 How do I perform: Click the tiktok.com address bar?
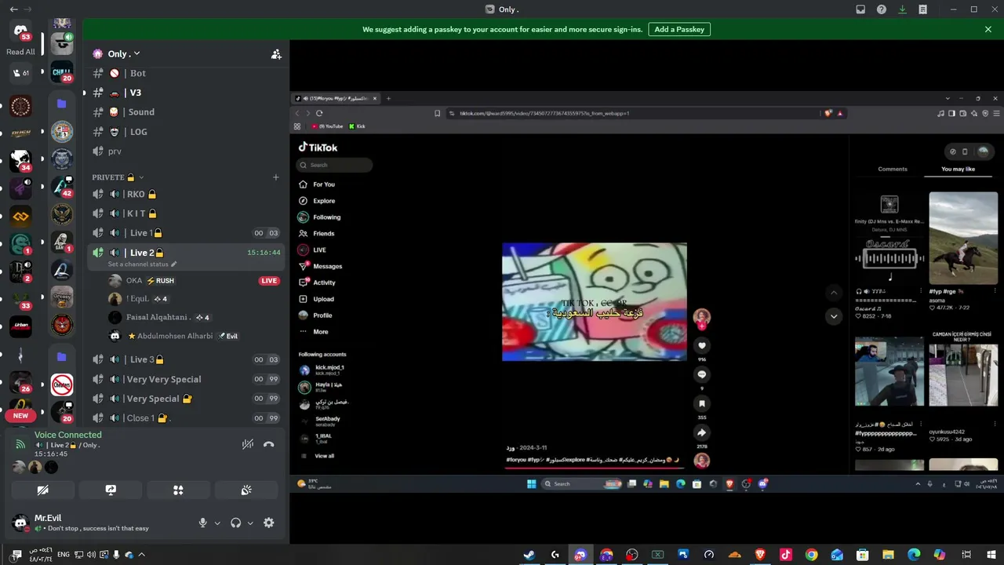click(635, 113)
